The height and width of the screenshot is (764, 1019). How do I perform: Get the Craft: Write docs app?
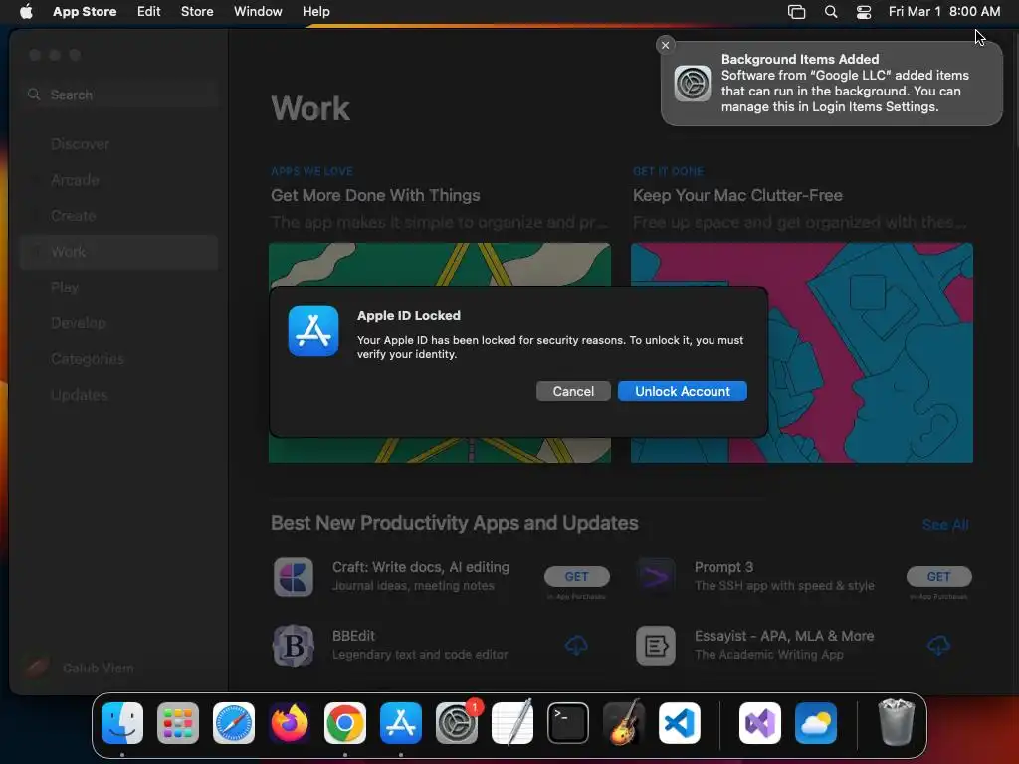[x=576, y=576]
